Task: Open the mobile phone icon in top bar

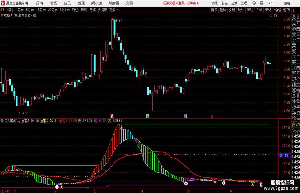Action: (262, 3)
